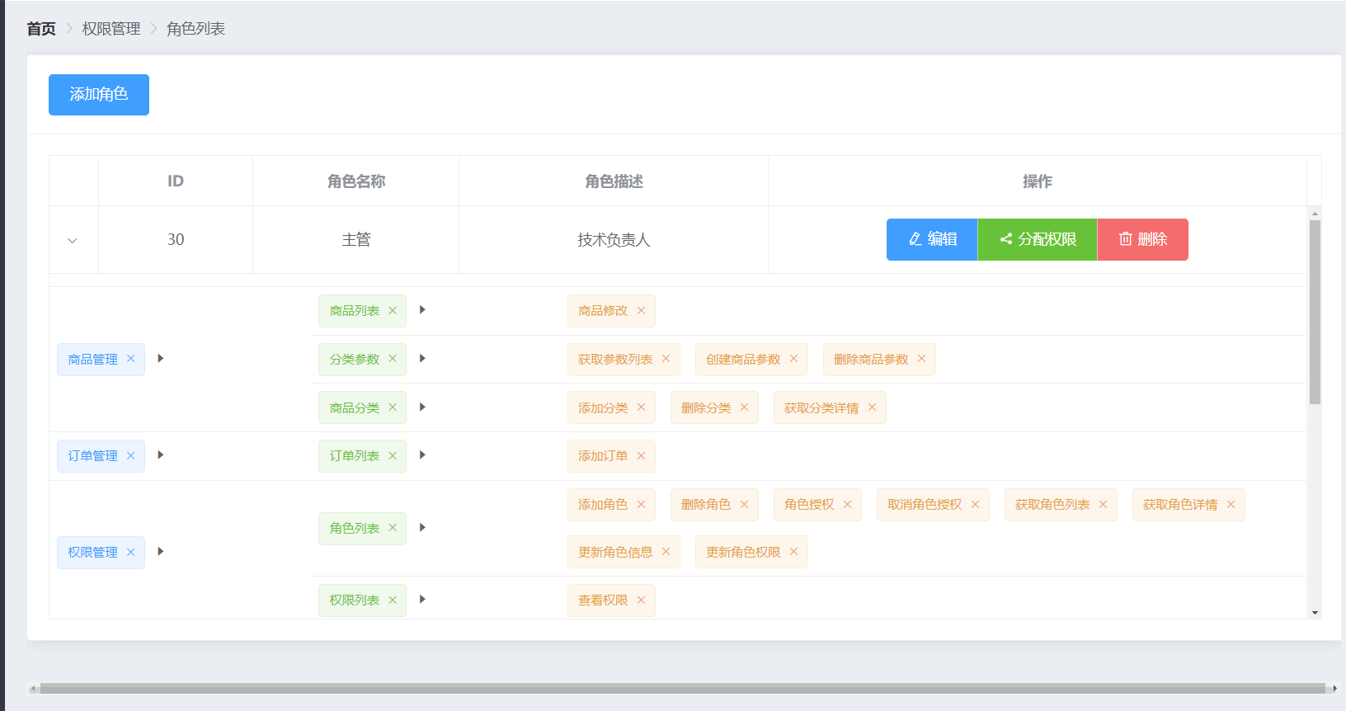
Task: Click the 角色描述 column header
Action: [x=614, y=181]
